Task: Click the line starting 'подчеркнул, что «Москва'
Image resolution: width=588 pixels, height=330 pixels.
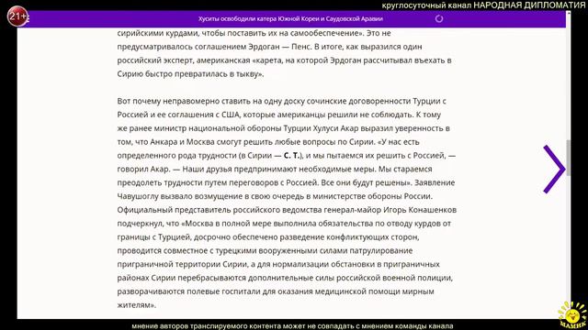Action: 284,224
